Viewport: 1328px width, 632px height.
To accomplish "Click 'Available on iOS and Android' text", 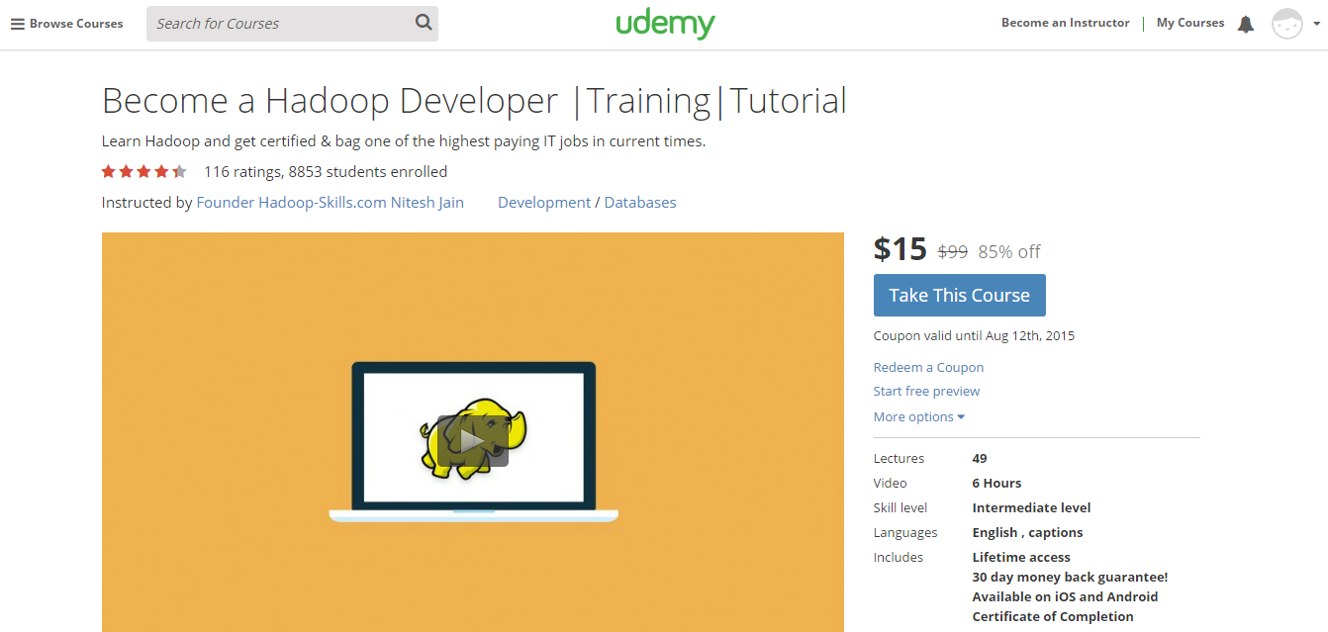I will (1065, 596).
